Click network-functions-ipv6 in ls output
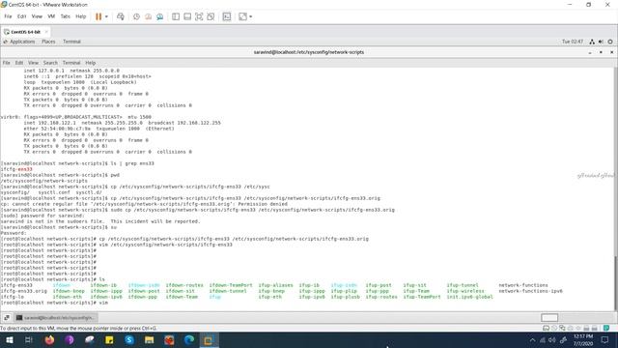Viewport: 618px width, 348px height. pyautogui.click(x=530, y=291)
